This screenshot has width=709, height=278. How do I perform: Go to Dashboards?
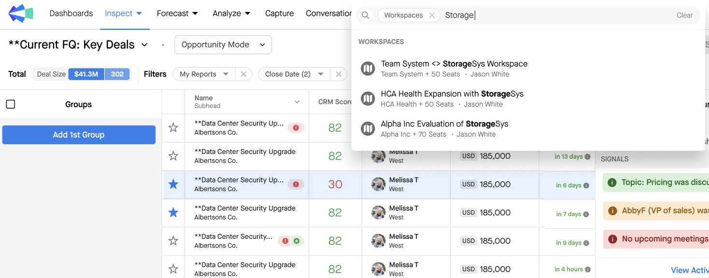click(x=71, y=14)
